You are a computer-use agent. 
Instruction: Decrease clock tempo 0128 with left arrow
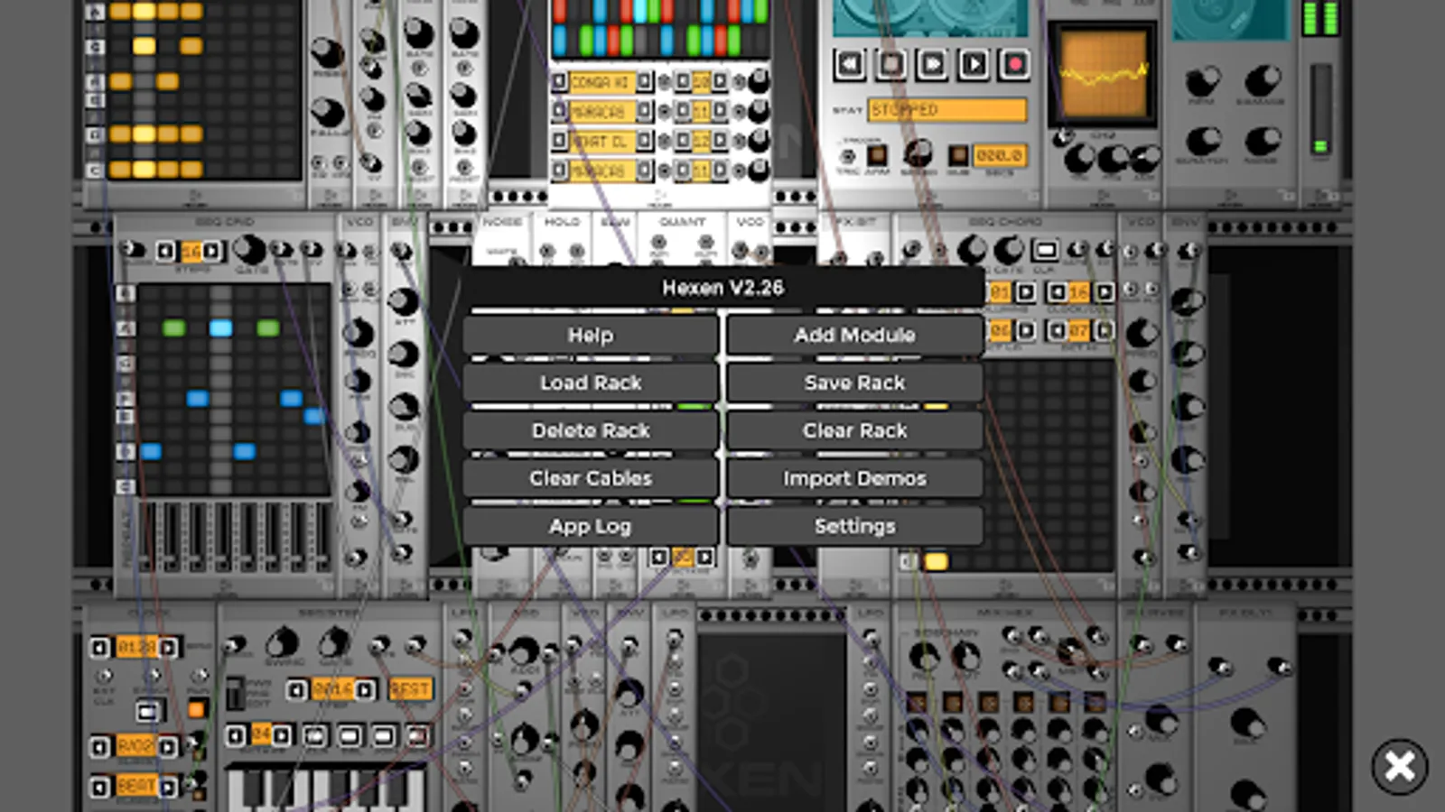[x=100, y=647]
